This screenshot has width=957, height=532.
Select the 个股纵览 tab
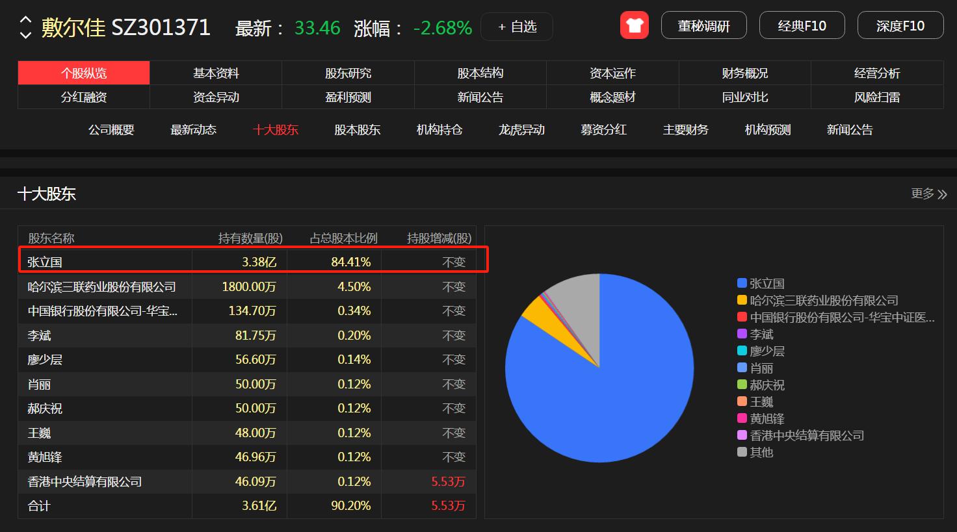click(84, 73)
